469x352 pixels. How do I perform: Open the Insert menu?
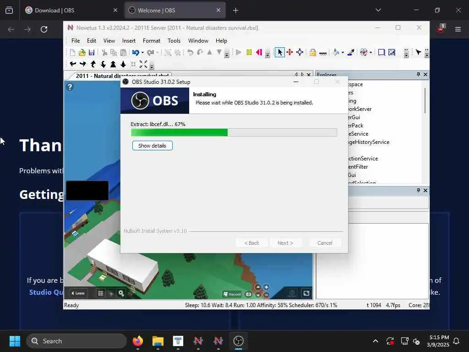click(x=129, y=41)
